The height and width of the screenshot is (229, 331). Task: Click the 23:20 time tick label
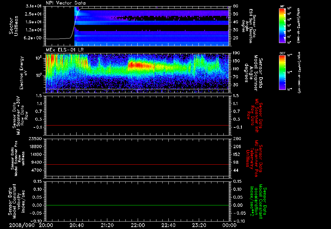click(x=199, y=225)
